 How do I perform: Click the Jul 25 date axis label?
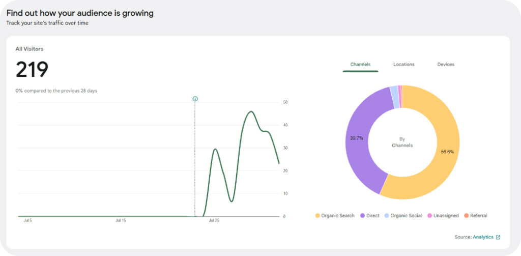tap(214, 221)
